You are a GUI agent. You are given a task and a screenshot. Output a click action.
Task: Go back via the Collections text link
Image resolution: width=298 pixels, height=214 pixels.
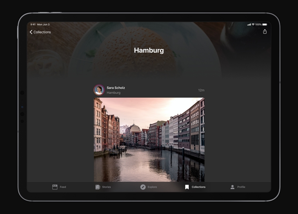pyautogui.click(x=42, y=32)
